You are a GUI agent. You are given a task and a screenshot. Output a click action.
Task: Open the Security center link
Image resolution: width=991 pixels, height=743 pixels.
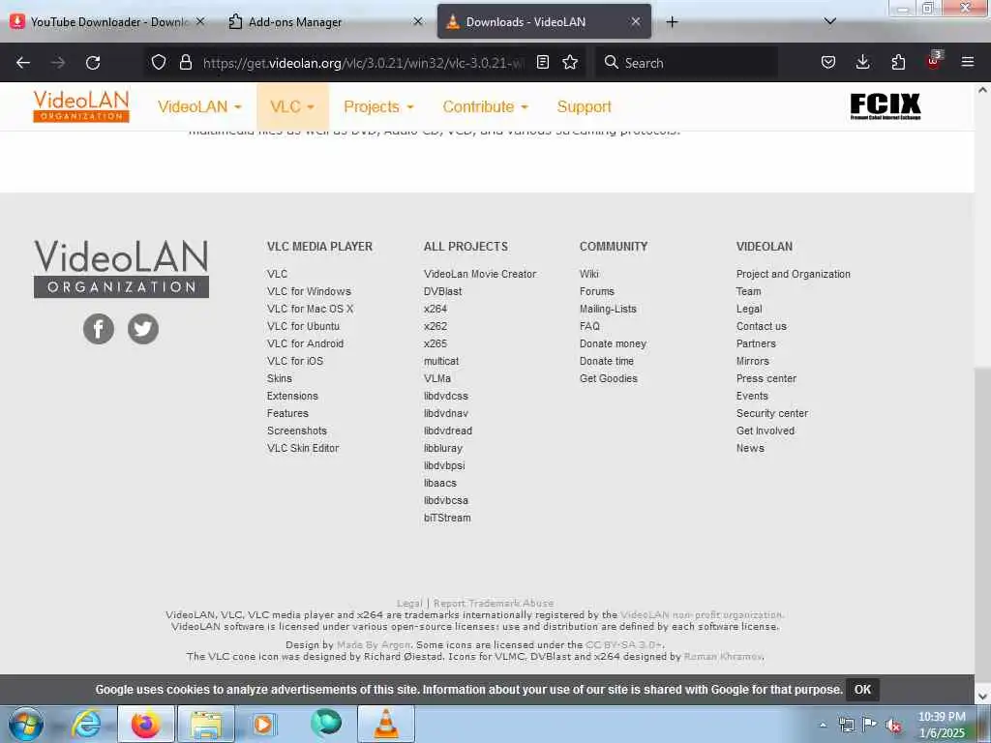pos(771,413)
